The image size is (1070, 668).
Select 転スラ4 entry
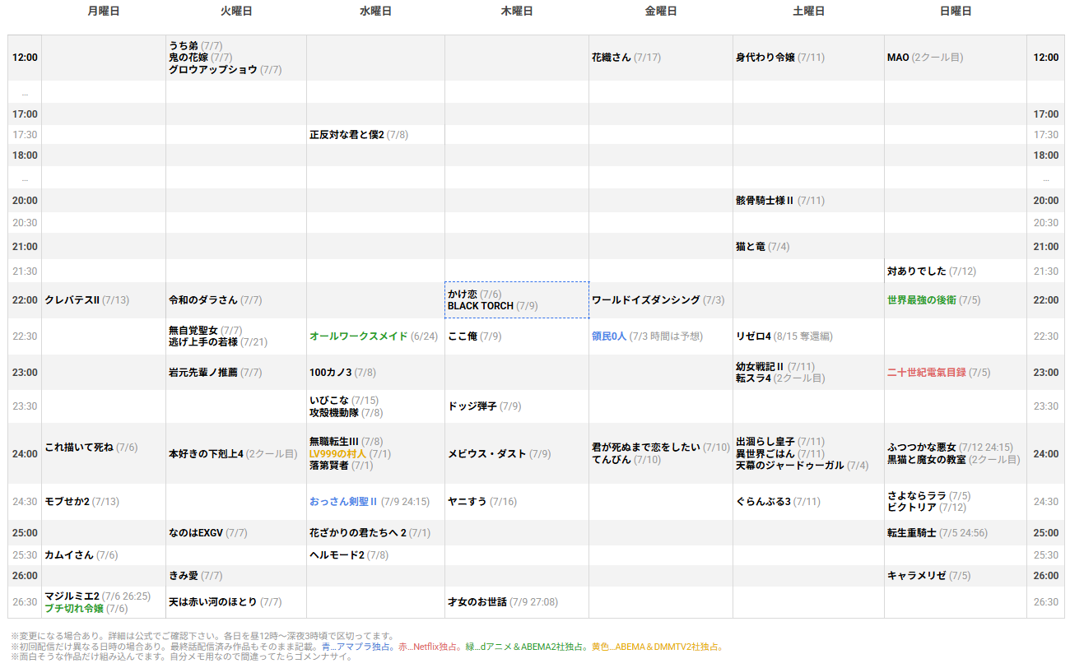753,378
